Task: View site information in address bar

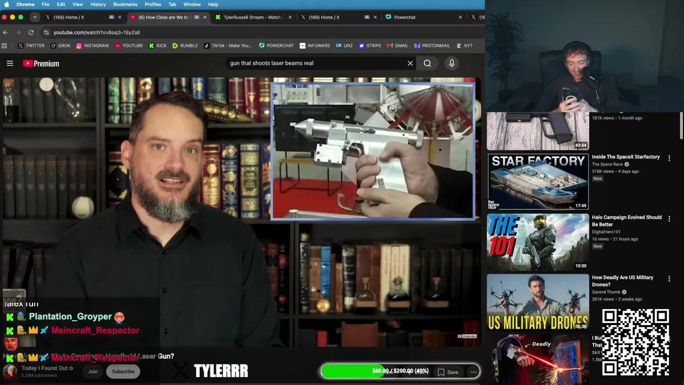Action: (x=46, y=32)
